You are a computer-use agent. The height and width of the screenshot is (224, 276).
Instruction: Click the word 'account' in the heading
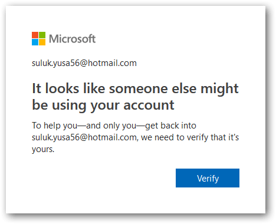pos(149,106)
